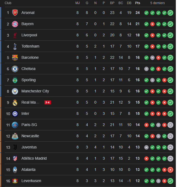This screenshot has height=187, width=178.
Task: Click Paris-SG's outlined grey draw icon
Action: point(170,125)
